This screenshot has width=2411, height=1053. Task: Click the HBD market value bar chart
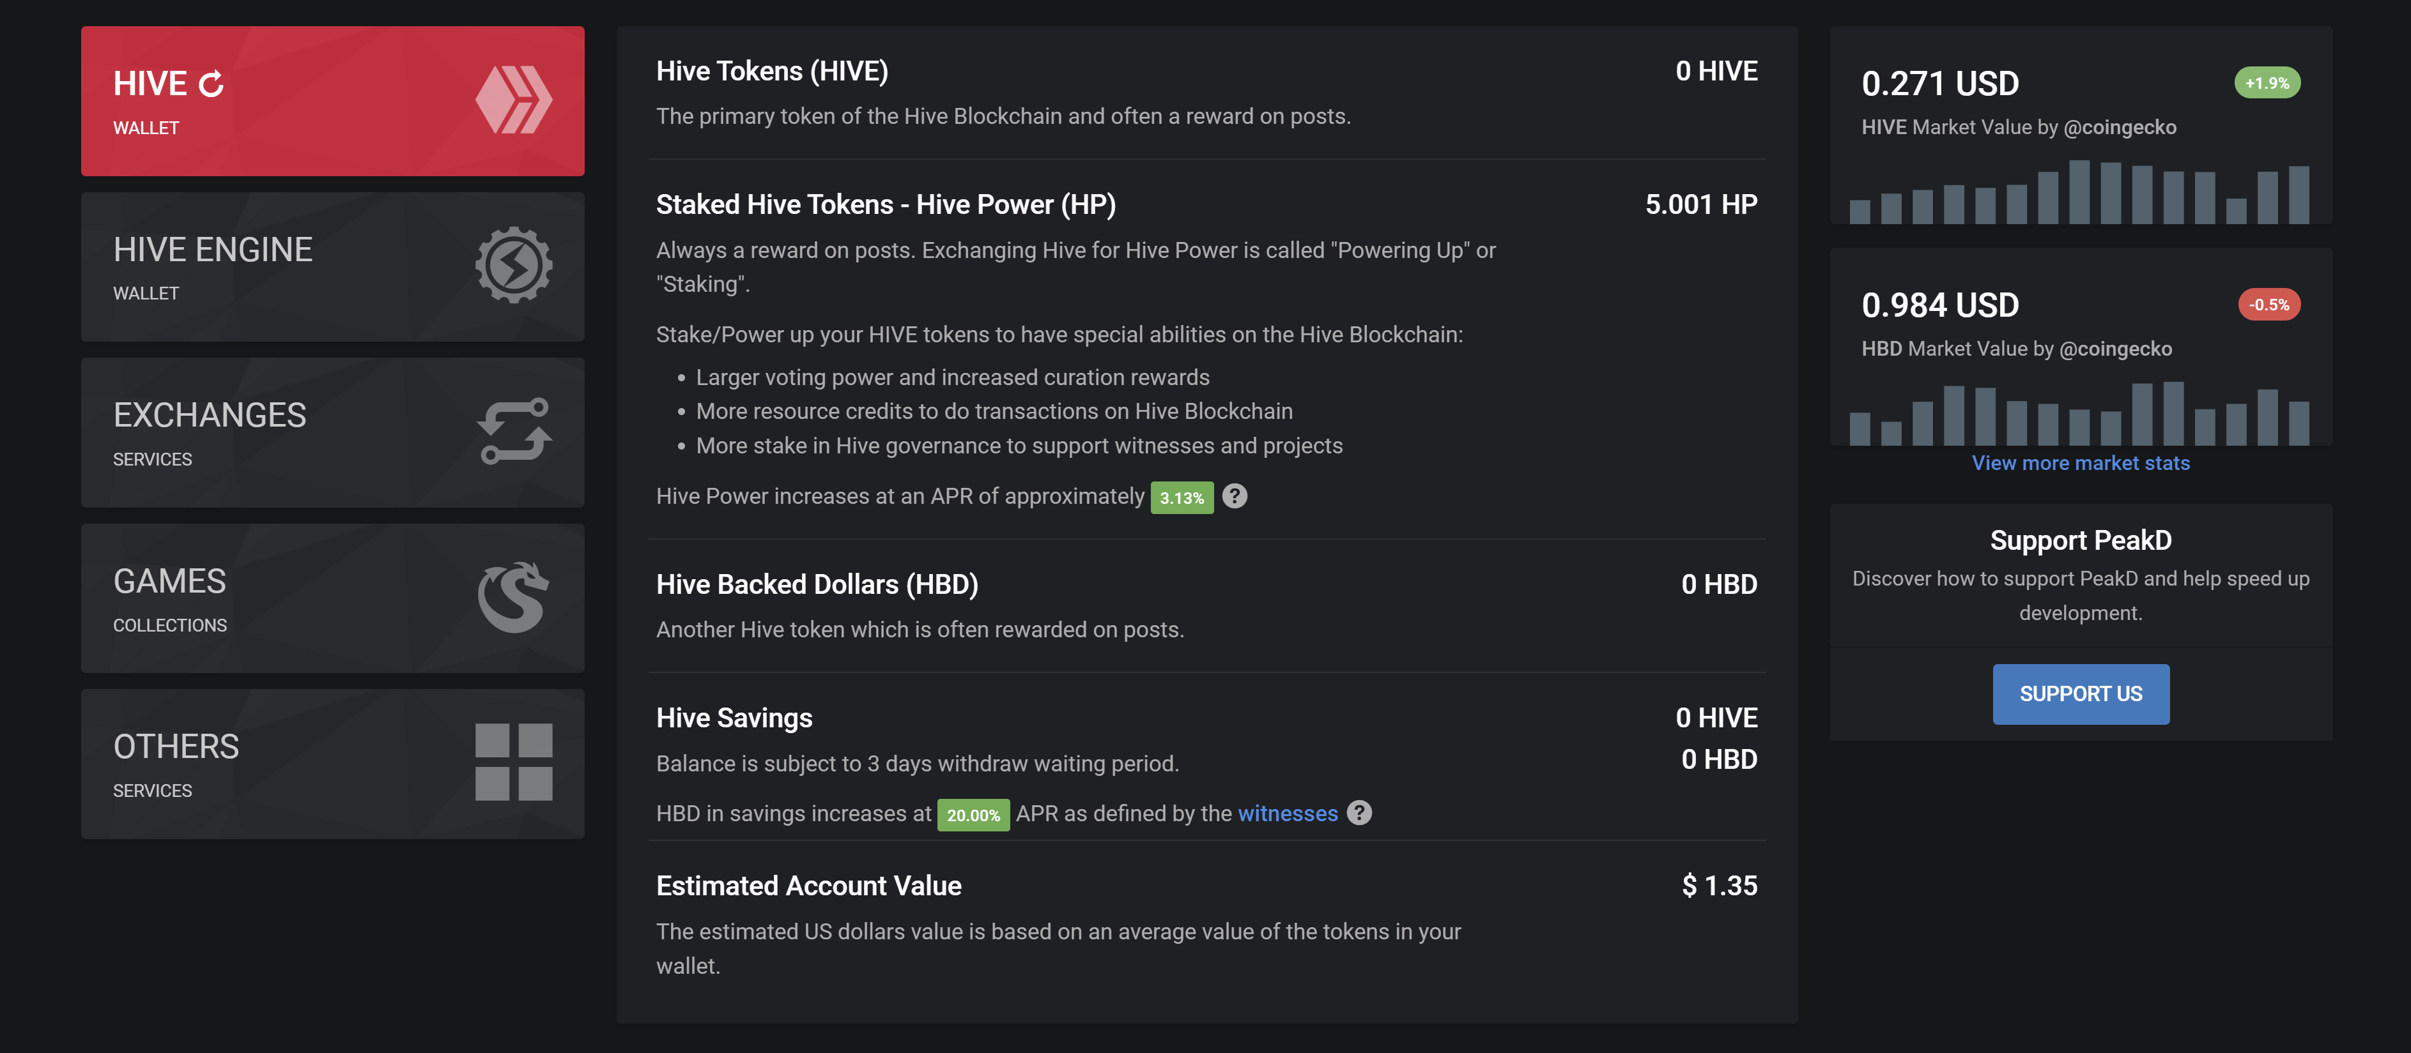coord(2080,413)
